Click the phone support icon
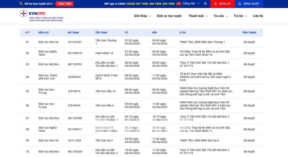The width and height of the screenshot is (288, 157). coord(21,4)
